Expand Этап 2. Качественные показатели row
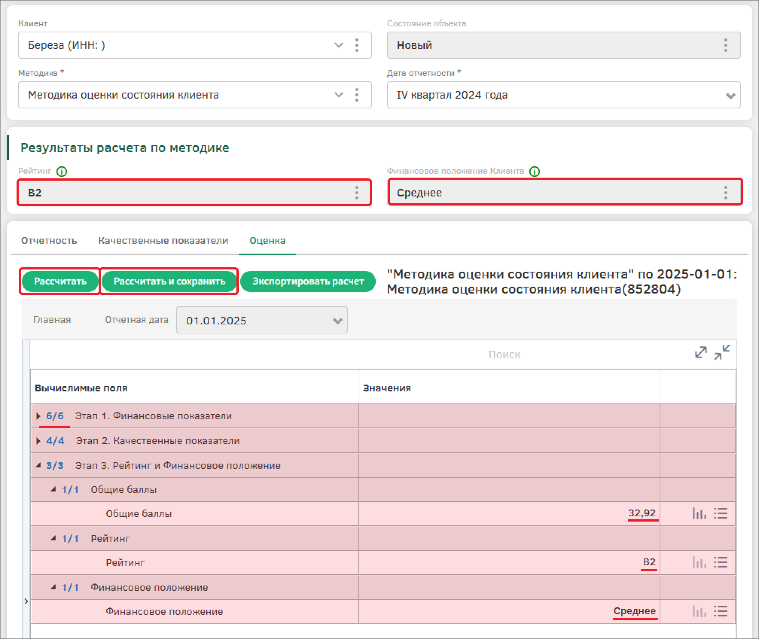This screenshot has height=639, width=759. click(38, 441)
